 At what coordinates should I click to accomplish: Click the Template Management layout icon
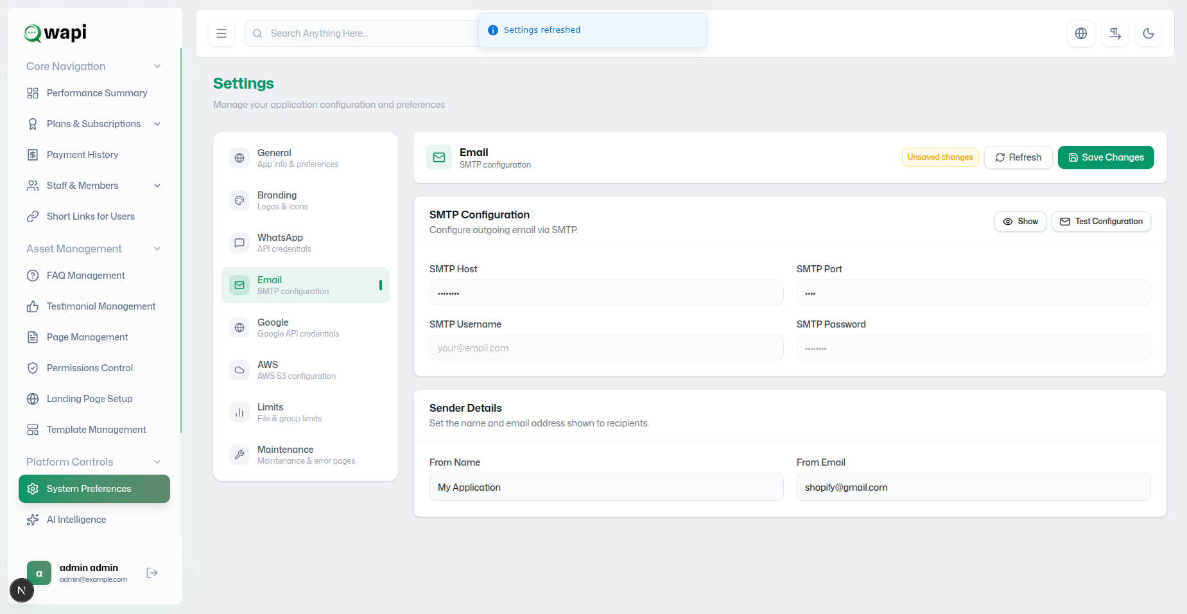tap(33, 430)
